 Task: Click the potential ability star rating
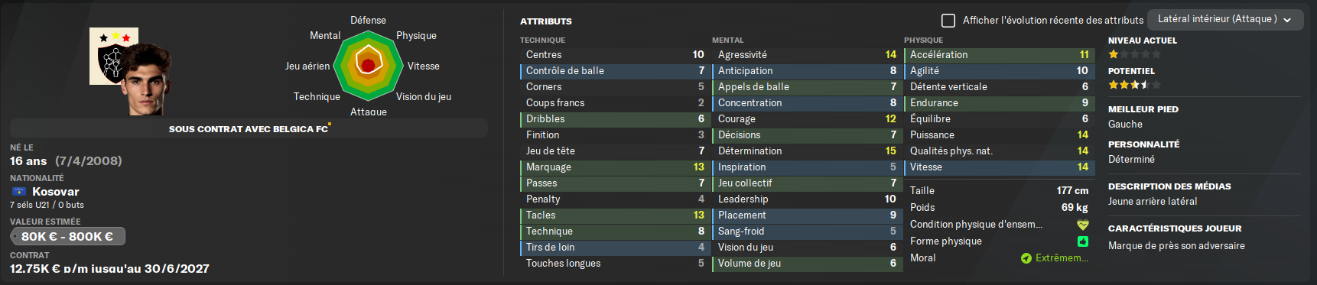(x=1134, y=85)
